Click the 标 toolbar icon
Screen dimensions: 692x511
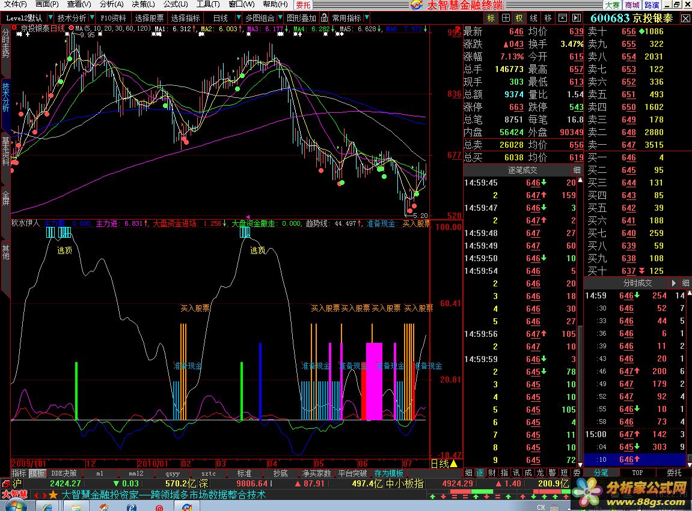coord(491,18)
